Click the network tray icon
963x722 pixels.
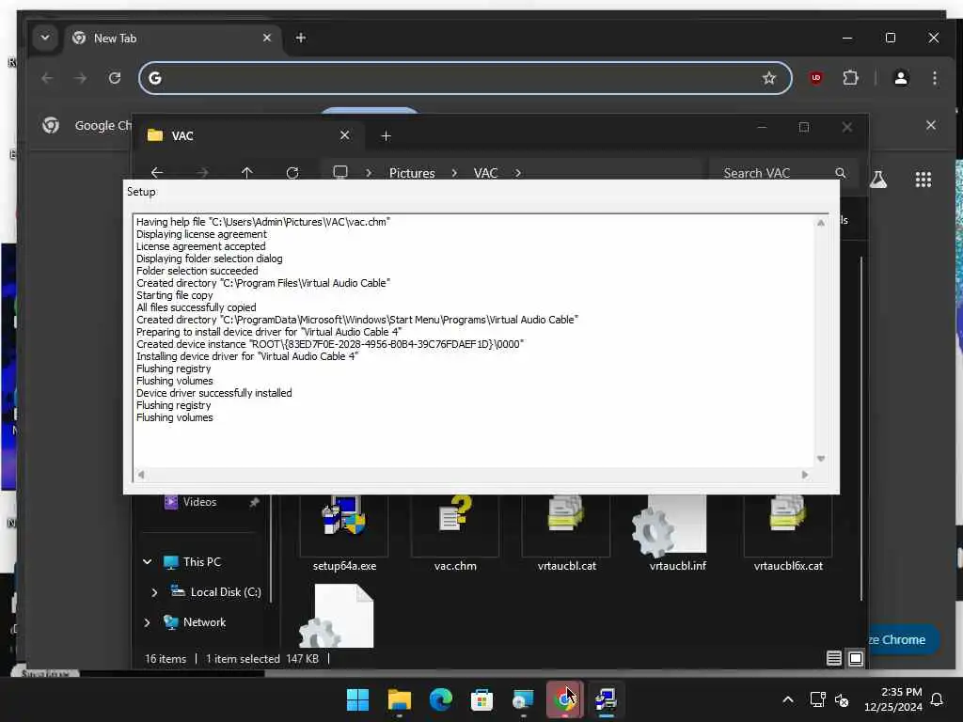click(817, 699)
